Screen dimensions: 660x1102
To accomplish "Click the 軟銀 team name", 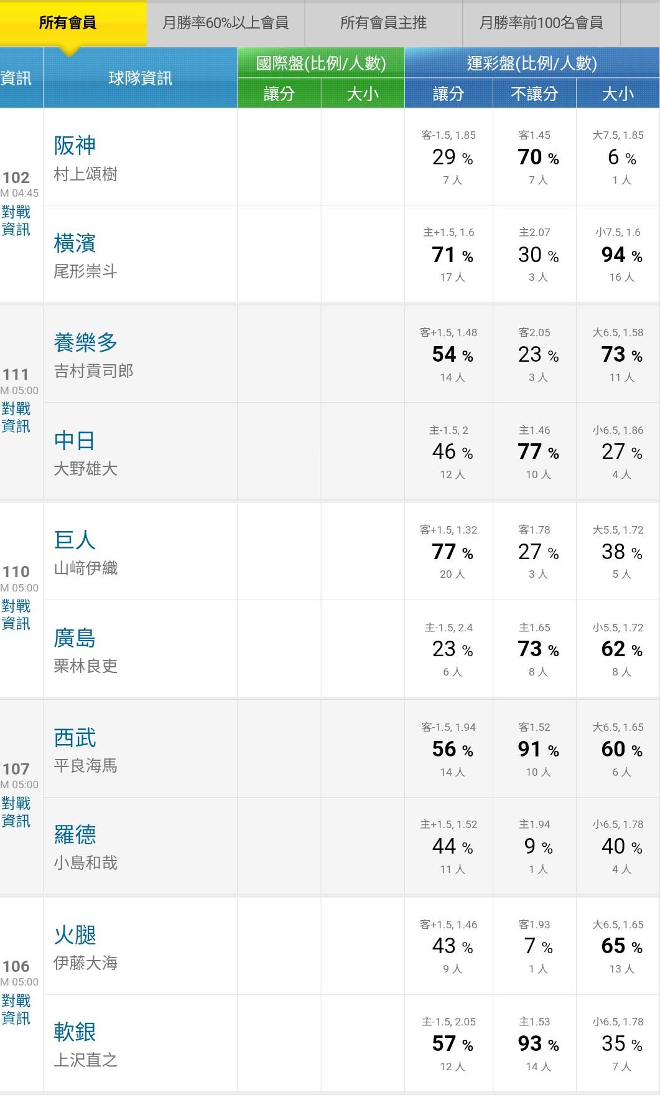I will point(75,1032).
